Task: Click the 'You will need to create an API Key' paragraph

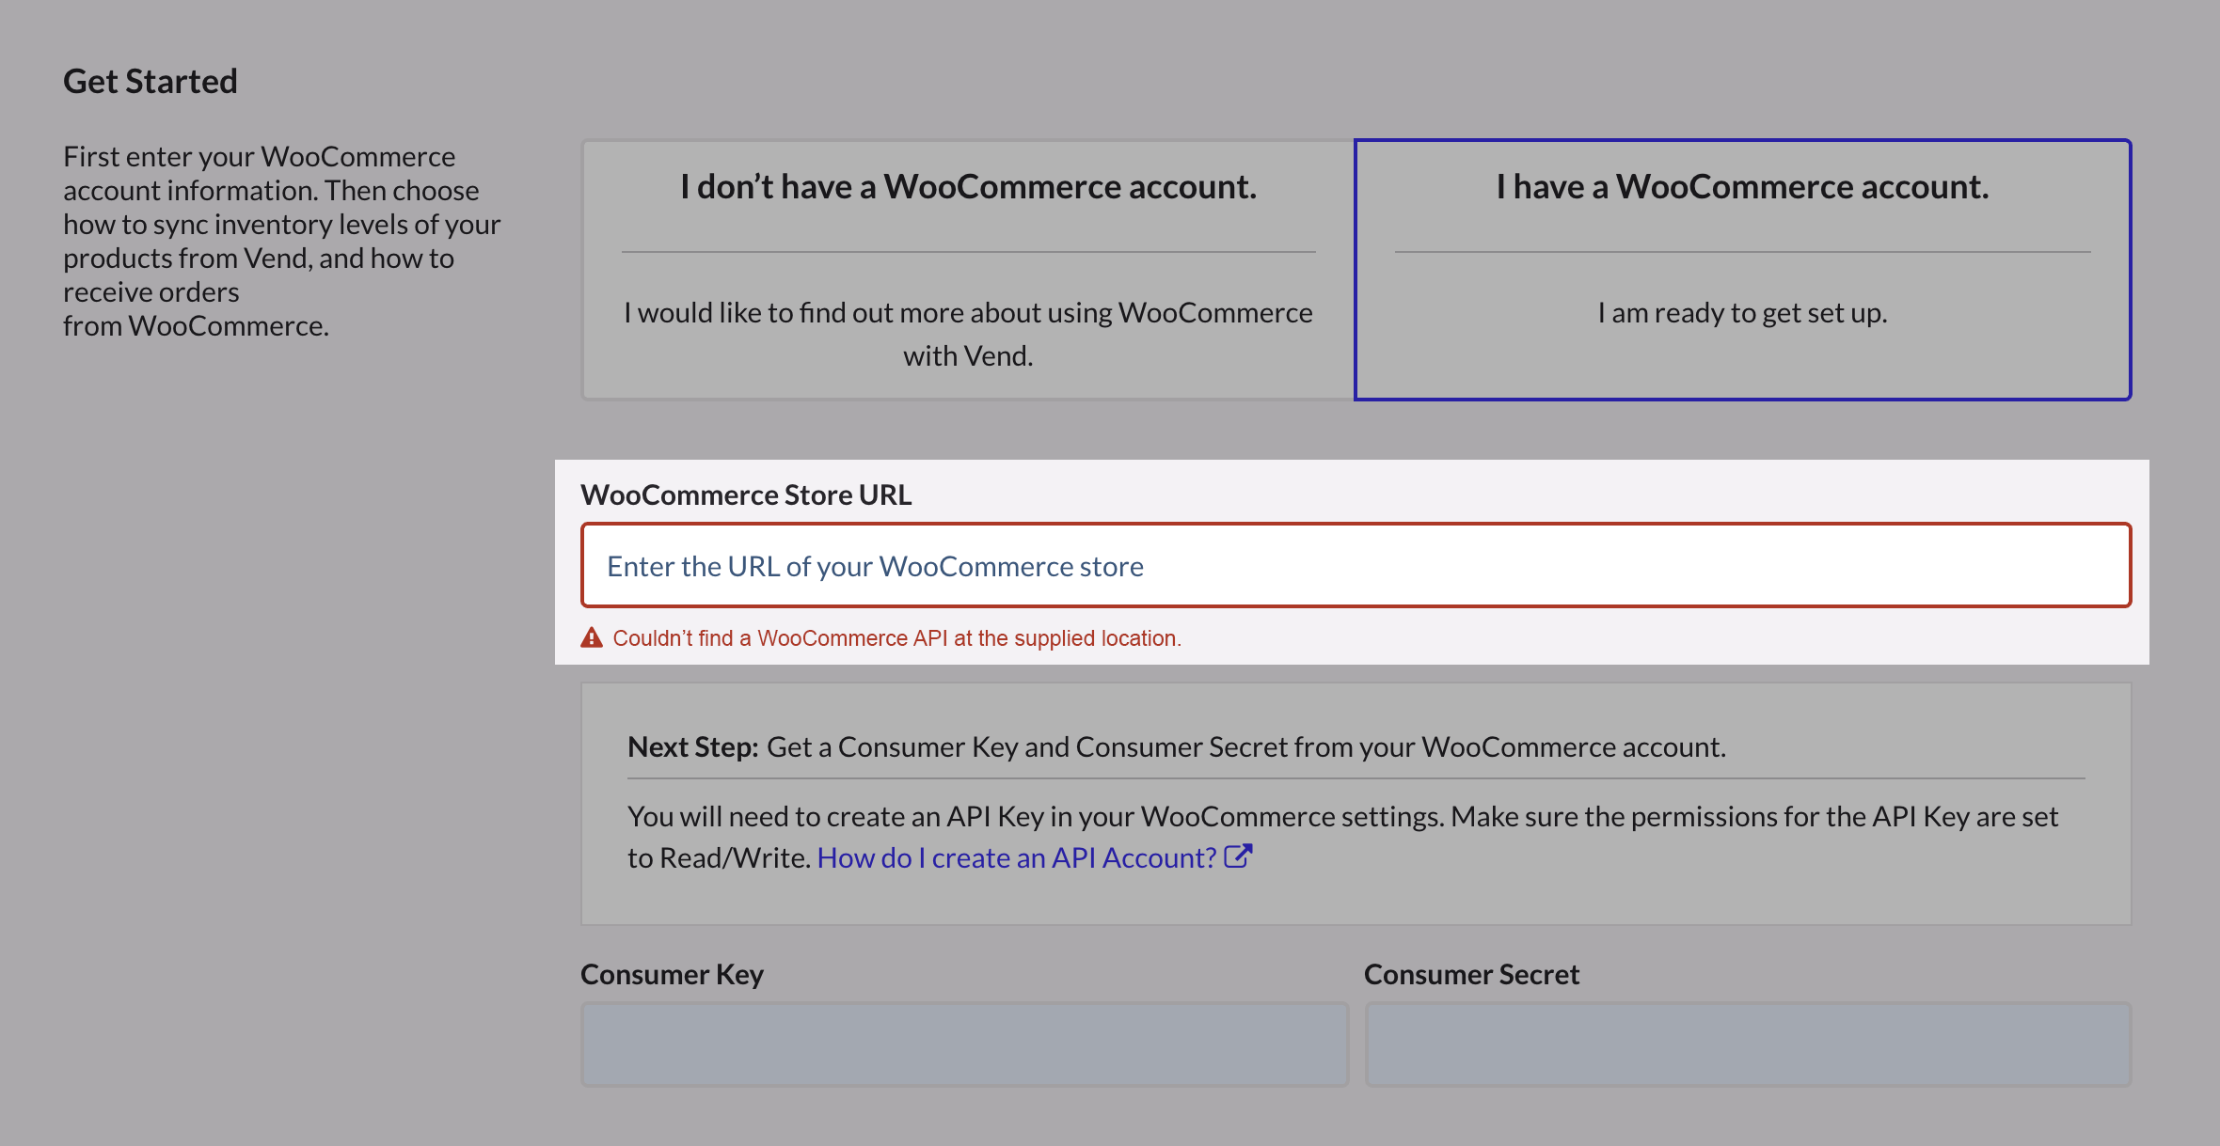Action: tap(1343, 837)
